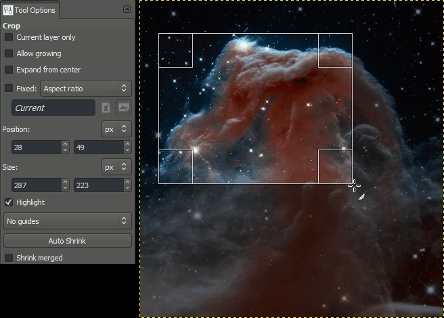The width and height of the screenshot is (444, 318).
Task: Click the Current aspect ratio text field
Action: [53, 108]
